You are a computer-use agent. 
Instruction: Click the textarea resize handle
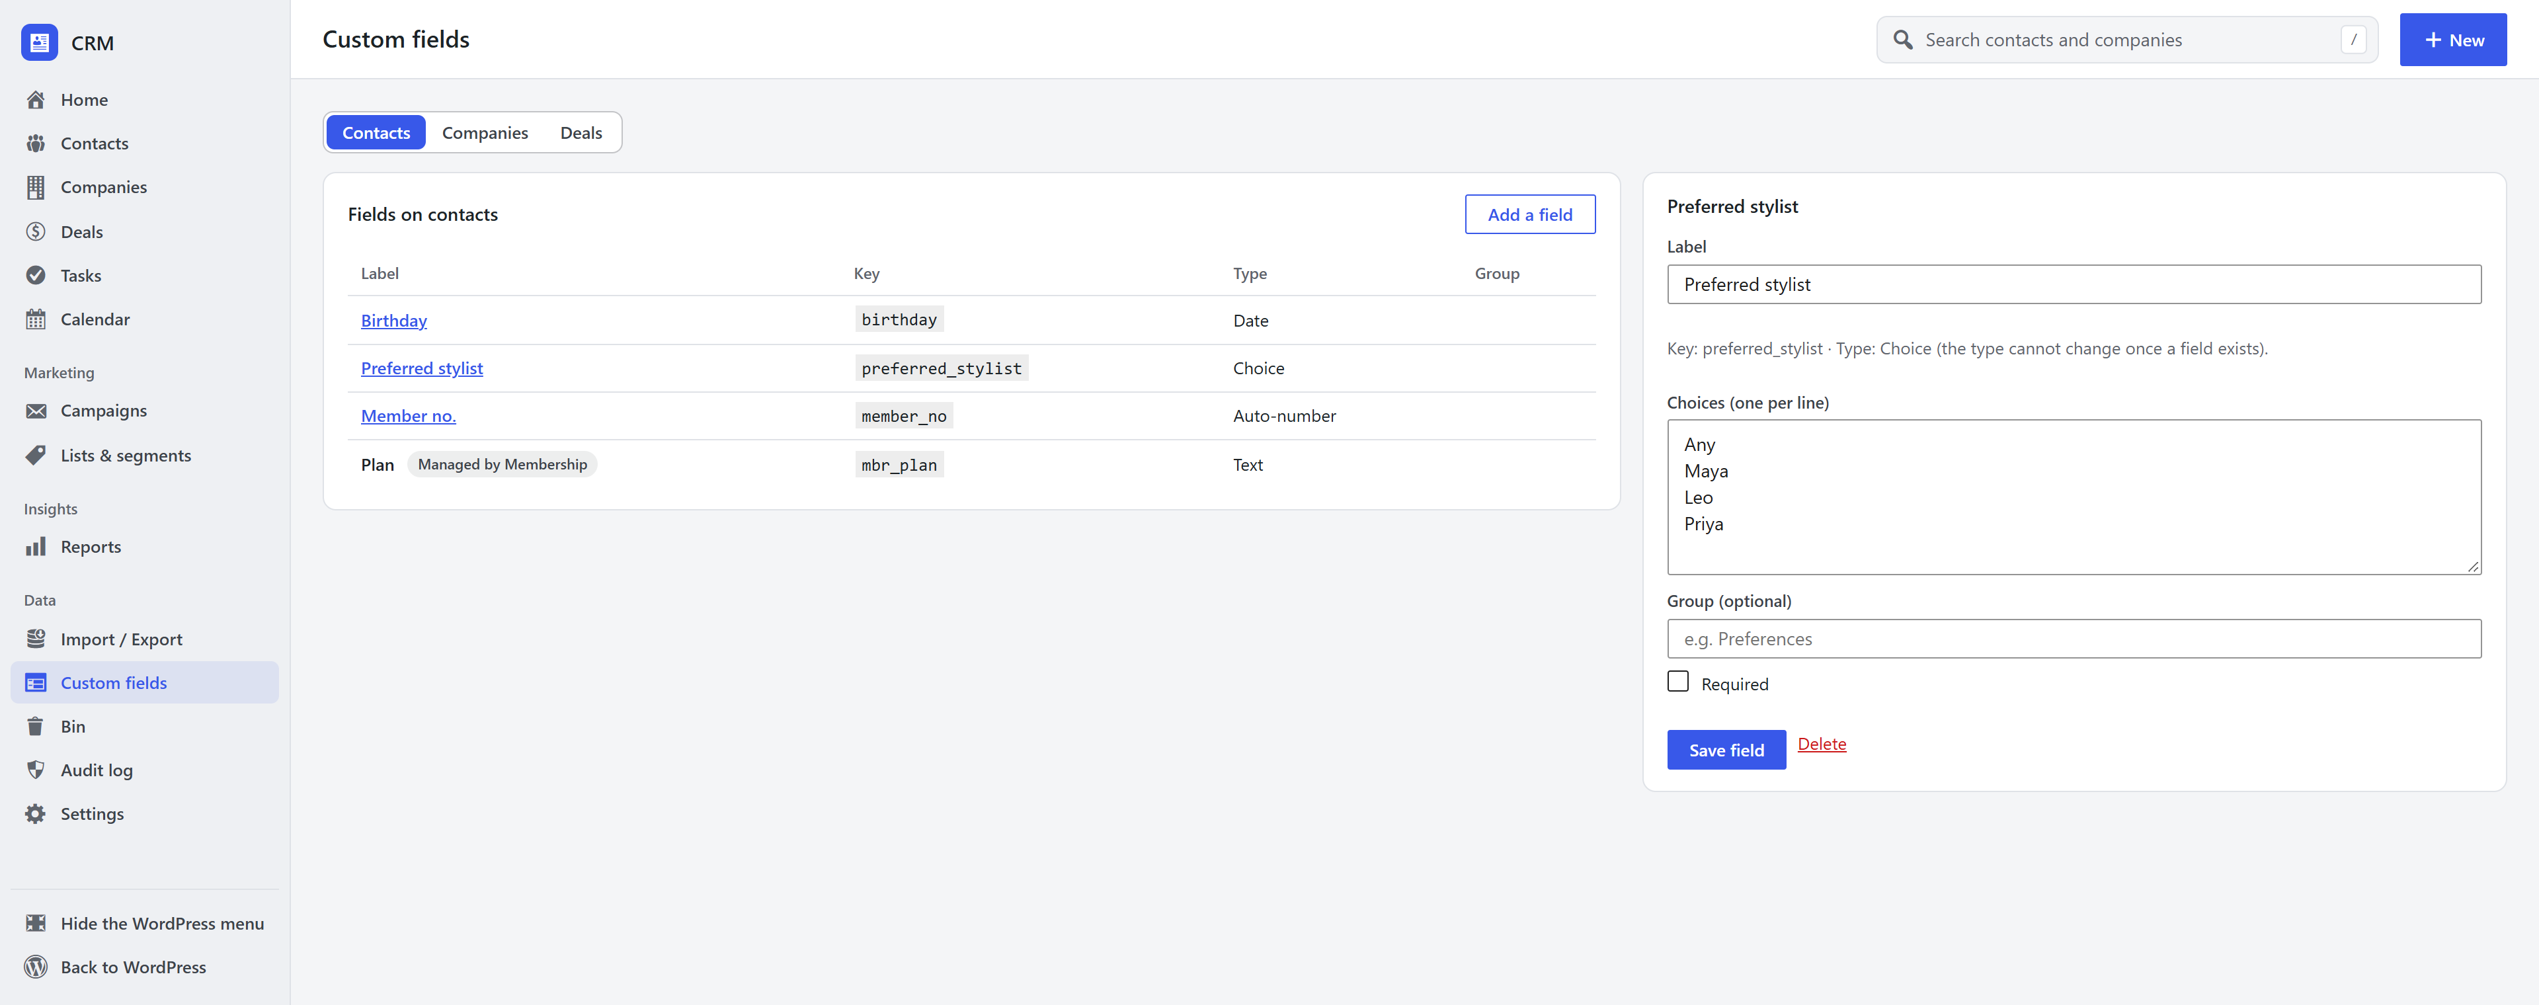[x=2473, y=567]
